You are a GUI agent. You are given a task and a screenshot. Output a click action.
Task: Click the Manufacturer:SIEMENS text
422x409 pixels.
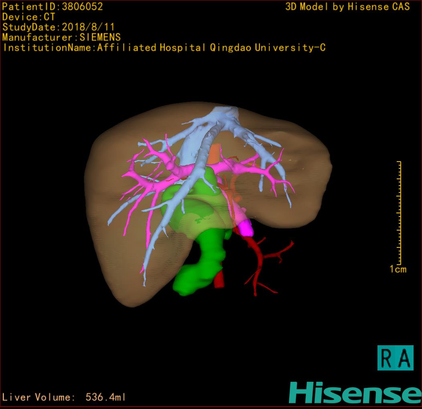click(x=61, y=37)
